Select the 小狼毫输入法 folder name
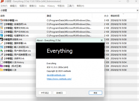 click(10, 70)
